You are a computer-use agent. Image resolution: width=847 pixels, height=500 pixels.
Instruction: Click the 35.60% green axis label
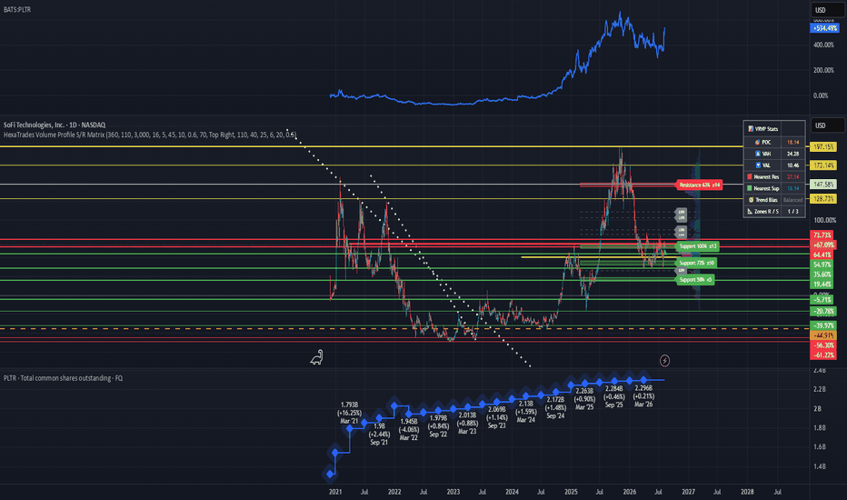(x=822, y=274)
